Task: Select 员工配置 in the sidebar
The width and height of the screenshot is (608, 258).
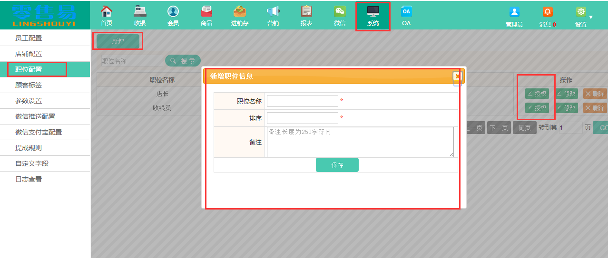Action: 29,38
